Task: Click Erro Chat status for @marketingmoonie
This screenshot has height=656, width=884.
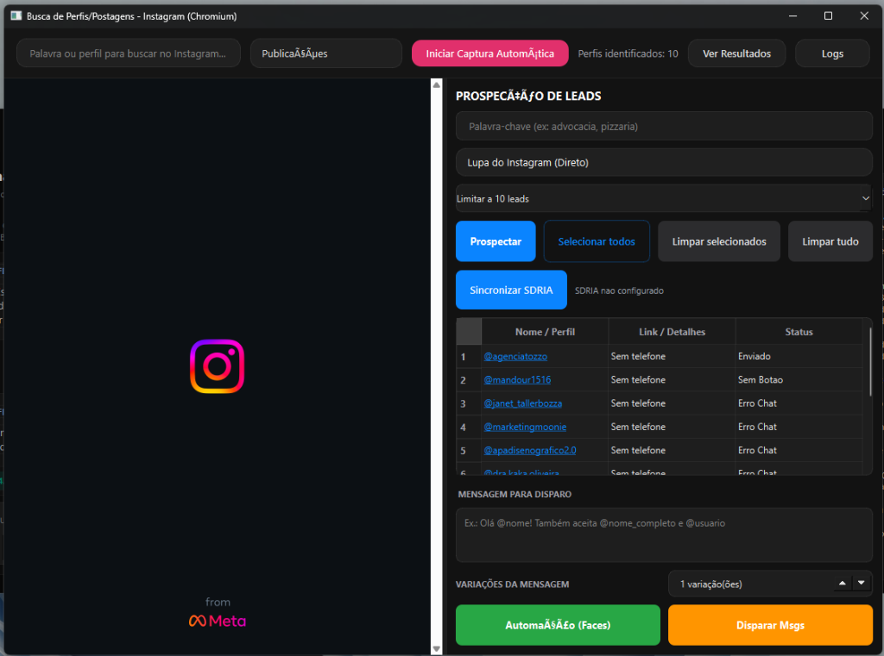Action: coord(799,427)
